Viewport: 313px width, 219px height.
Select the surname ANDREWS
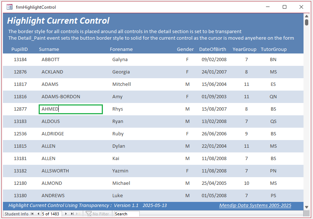pos(53,195)
